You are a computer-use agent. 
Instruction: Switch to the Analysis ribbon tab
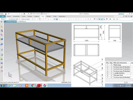(37, 16)
